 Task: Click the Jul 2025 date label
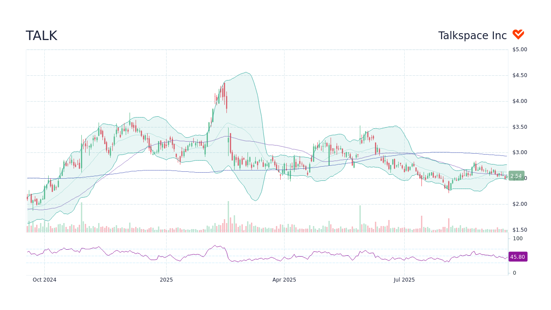[x=404, y=279]
